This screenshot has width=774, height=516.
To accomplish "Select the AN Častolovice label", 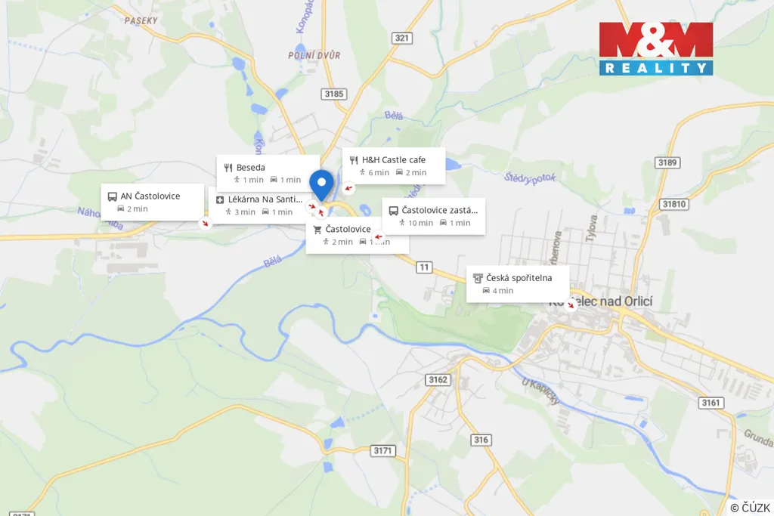I will coord(150,196).
